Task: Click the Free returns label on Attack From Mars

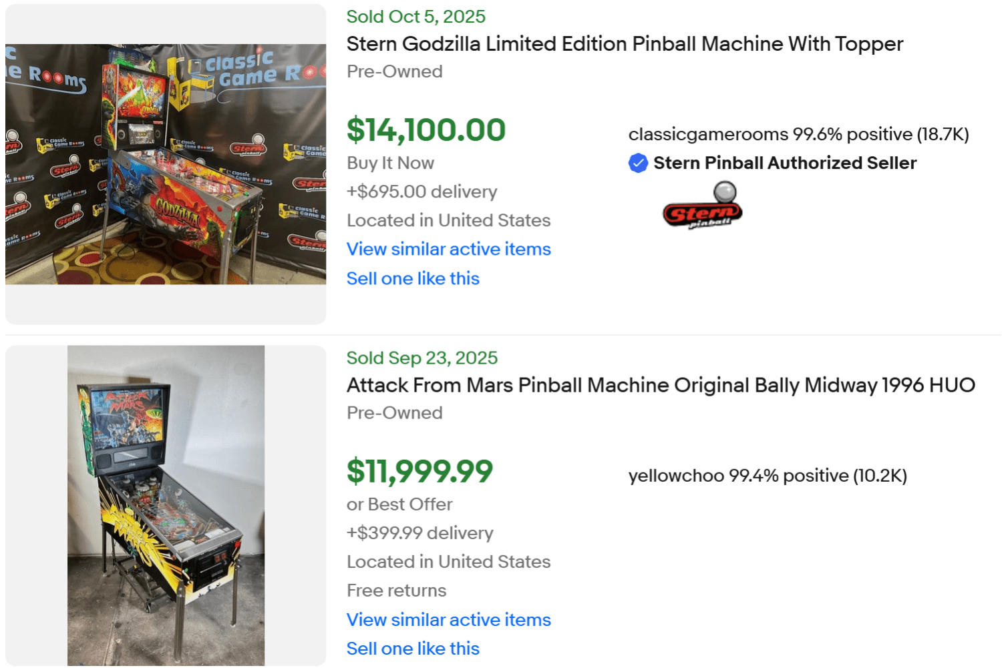Action: [x=396, y=590]
